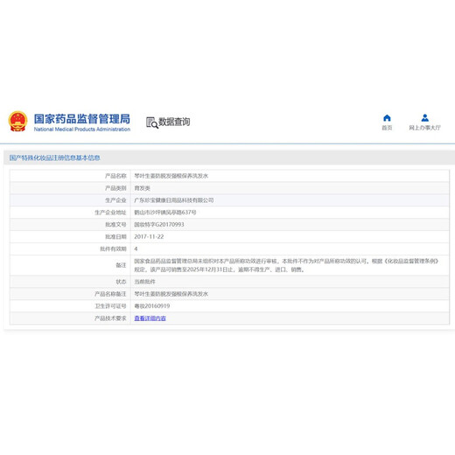Select company name 广东珍宝健康日用品科技有限公司
Viewport: 455px width, 455px height.
(174, 200)
